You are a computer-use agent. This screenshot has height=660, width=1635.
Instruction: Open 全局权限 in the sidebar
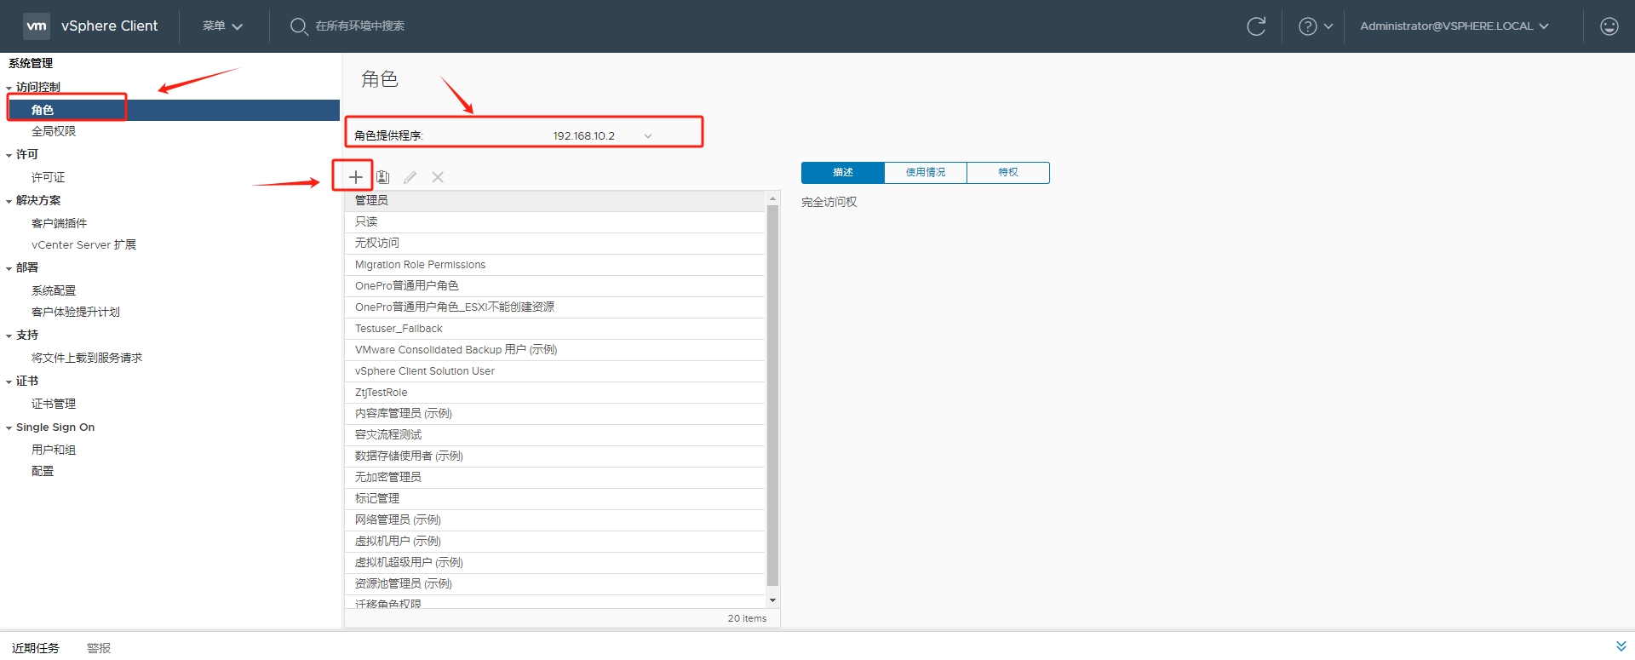pos(54,131)
